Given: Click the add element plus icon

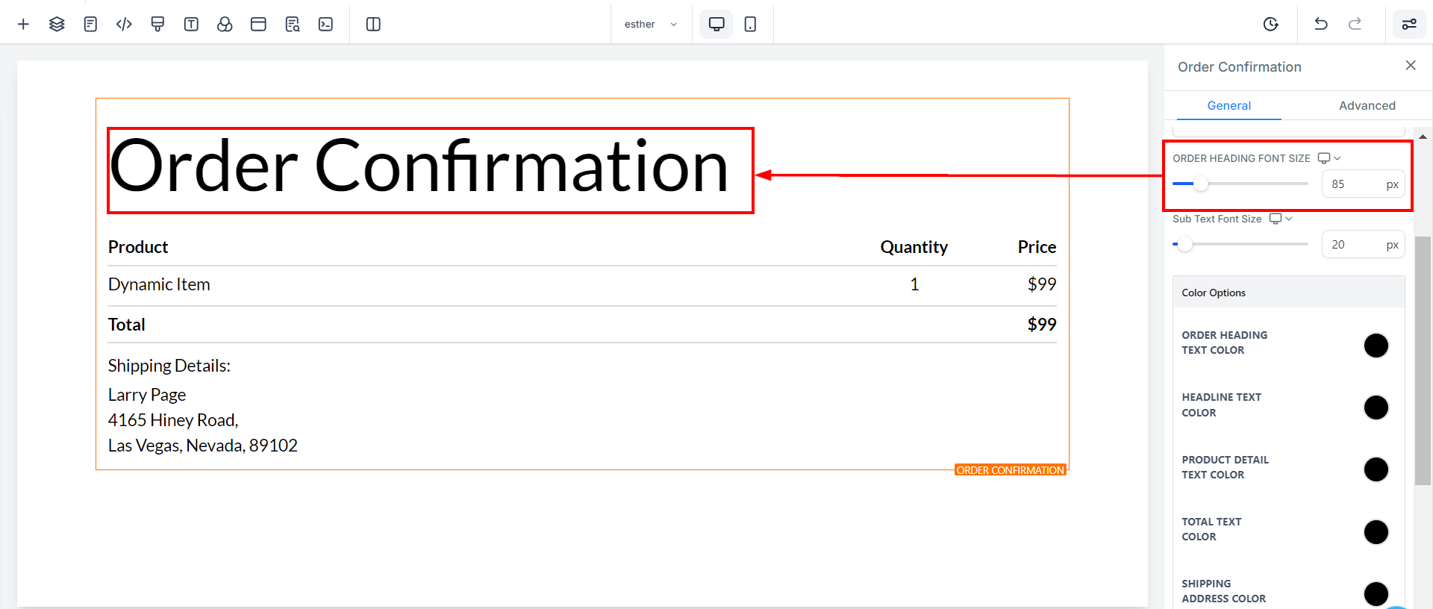Looking at the screenshot, I should pos(23,24).
